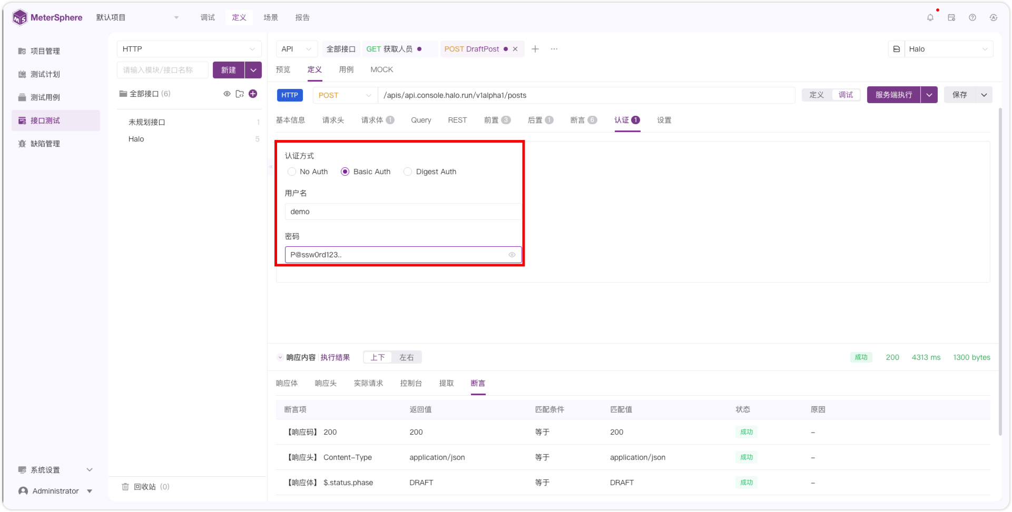This screenshot has width=1012, height=512.
Task: Expand the 系统设置 sidebar menu
Action: pos(56,470)
